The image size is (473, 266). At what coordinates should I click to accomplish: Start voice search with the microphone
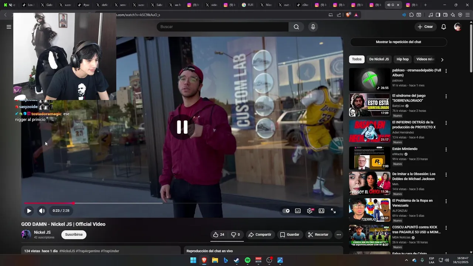(313, 27)
